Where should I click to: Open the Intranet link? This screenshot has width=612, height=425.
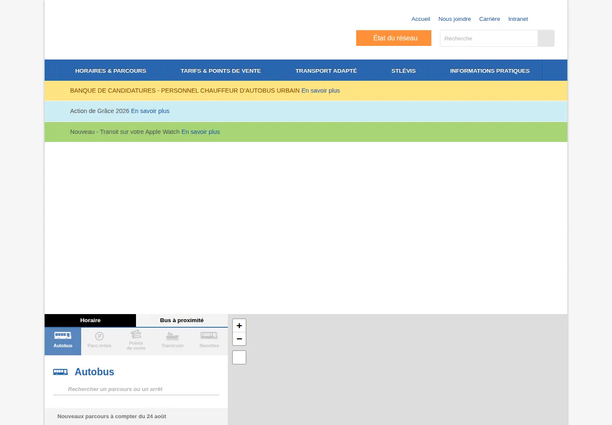point(518,19)
